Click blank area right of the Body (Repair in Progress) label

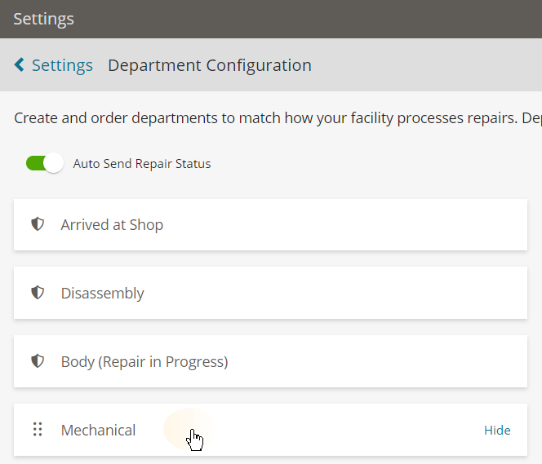(x=379, y=361)
